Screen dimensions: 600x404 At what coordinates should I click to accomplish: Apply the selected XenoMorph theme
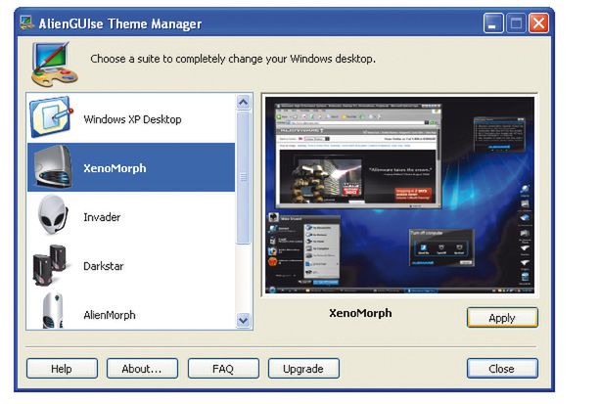[x=502, y=318]
